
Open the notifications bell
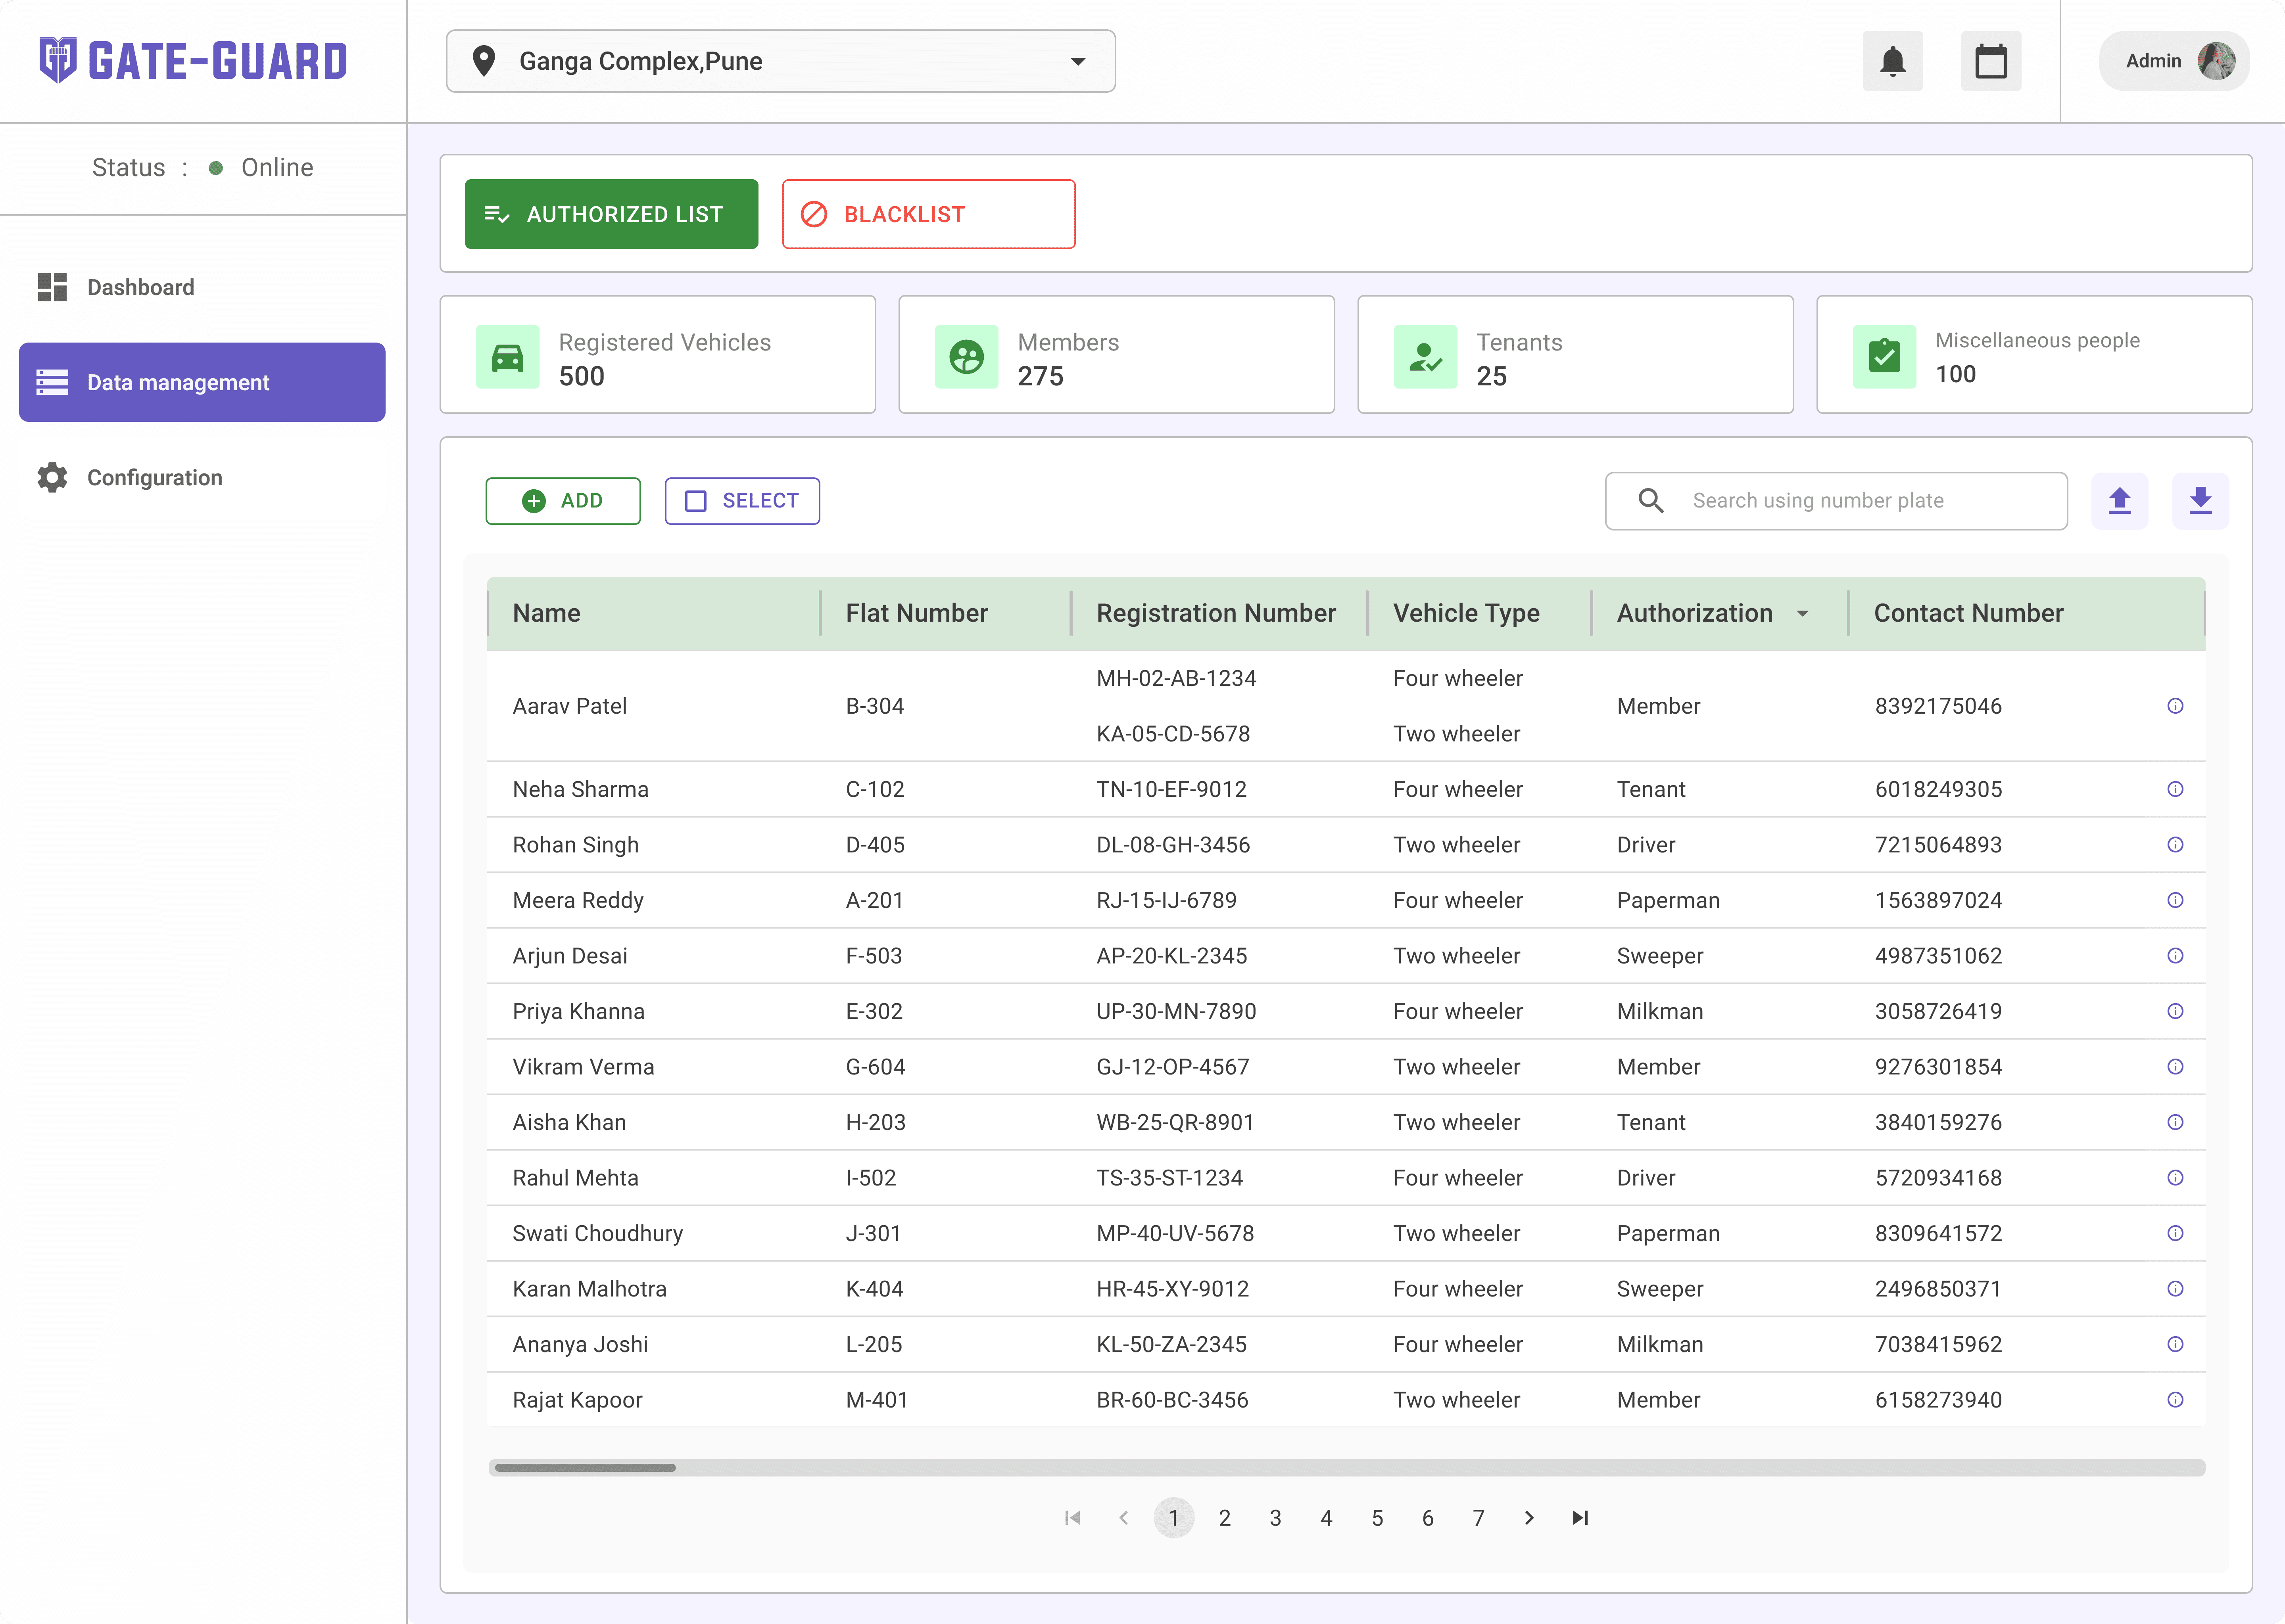coord(1892,61)
